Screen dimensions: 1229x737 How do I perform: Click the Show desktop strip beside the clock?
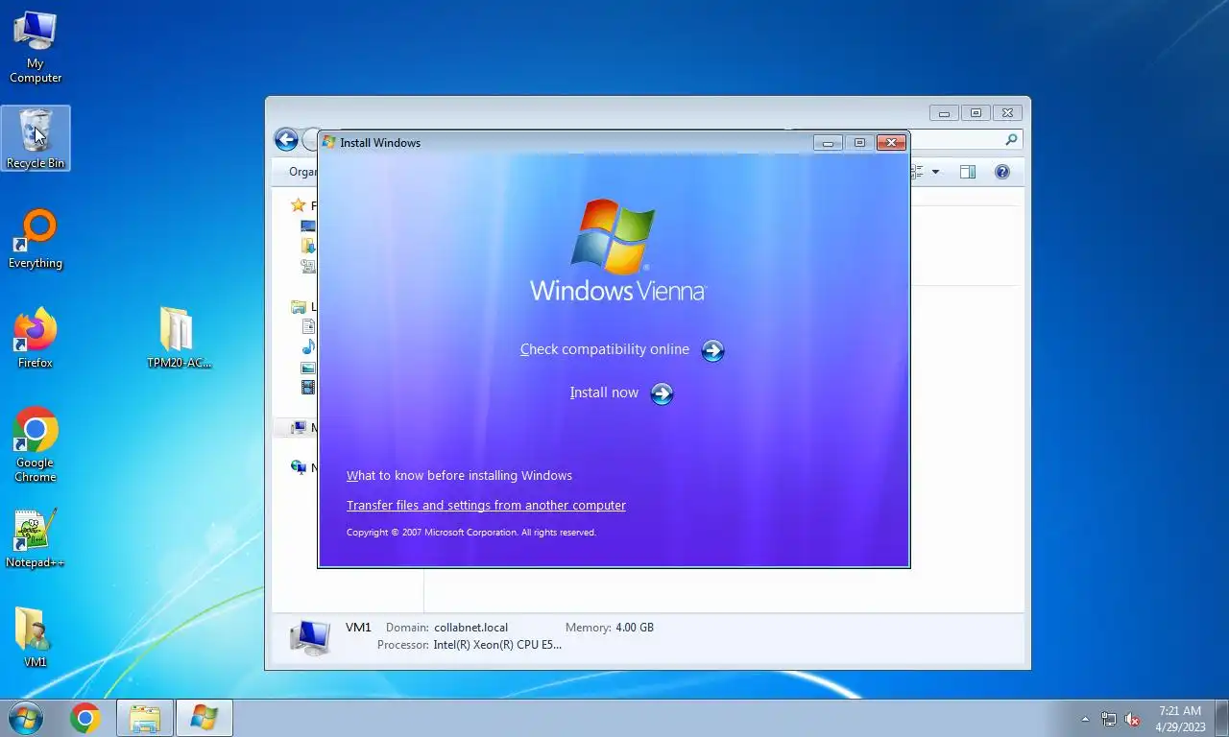[1221, 719]
